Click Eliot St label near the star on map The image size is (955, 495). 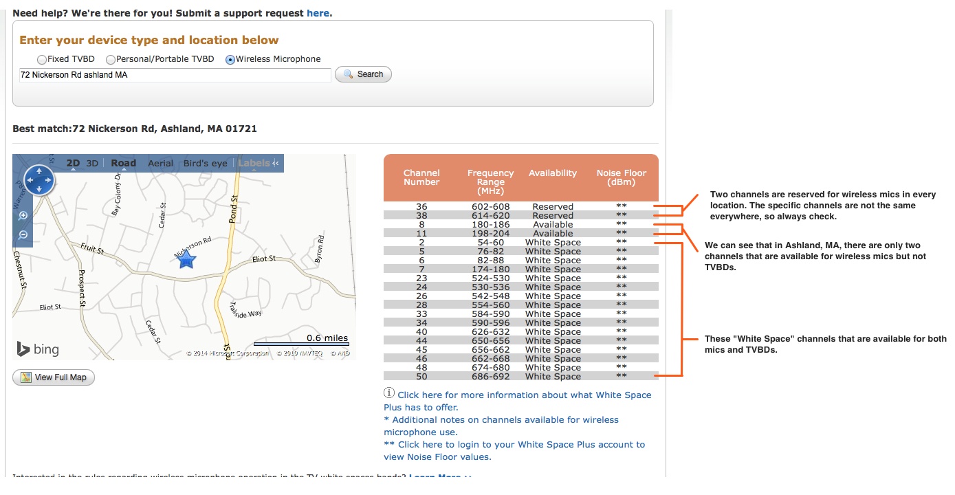click(x=264, y=259)
